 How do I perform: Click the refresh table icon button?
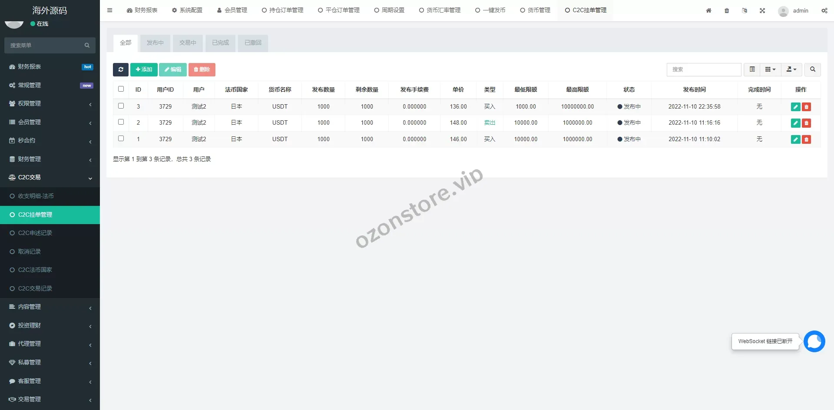pos(120,69)
